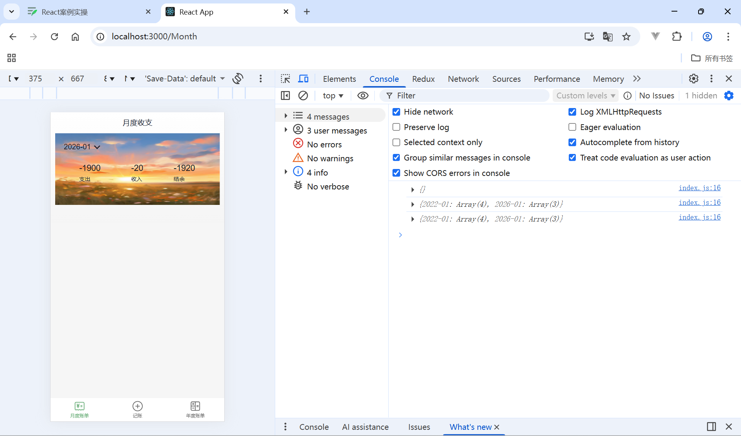The width and height of the screenshot is (741, 436).
Task: Toggle the device toolbar icon
Action: (x=303, y=79)
